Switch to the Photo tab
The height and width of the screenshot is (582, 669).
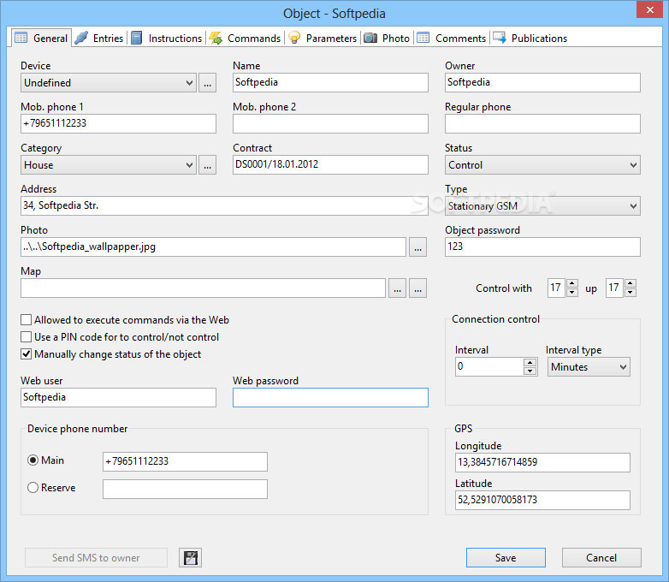pyautogui.click(x=387, y=38)
